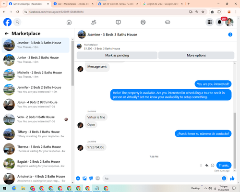Open the three-dot menu beside Thanks message
Viewport: 240px width, 192px height.
201,165
